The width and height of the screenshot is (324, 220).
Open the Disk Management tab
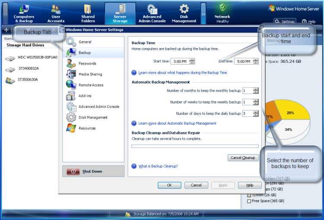(x=184, y=14)
